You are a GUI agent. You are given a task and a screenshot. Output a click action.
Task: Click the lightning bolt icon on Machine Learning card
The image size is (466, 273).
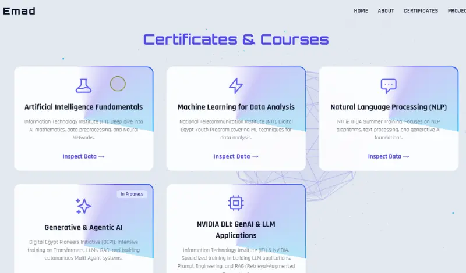coord(236,85)
